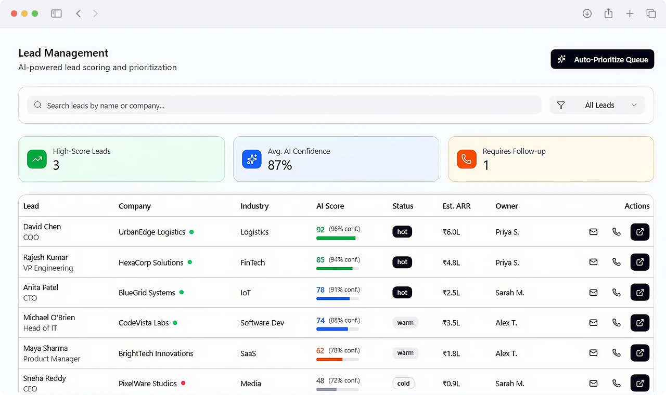Open browser downloads icon
The height and width of the screenshot is (395, 666).
587,14
